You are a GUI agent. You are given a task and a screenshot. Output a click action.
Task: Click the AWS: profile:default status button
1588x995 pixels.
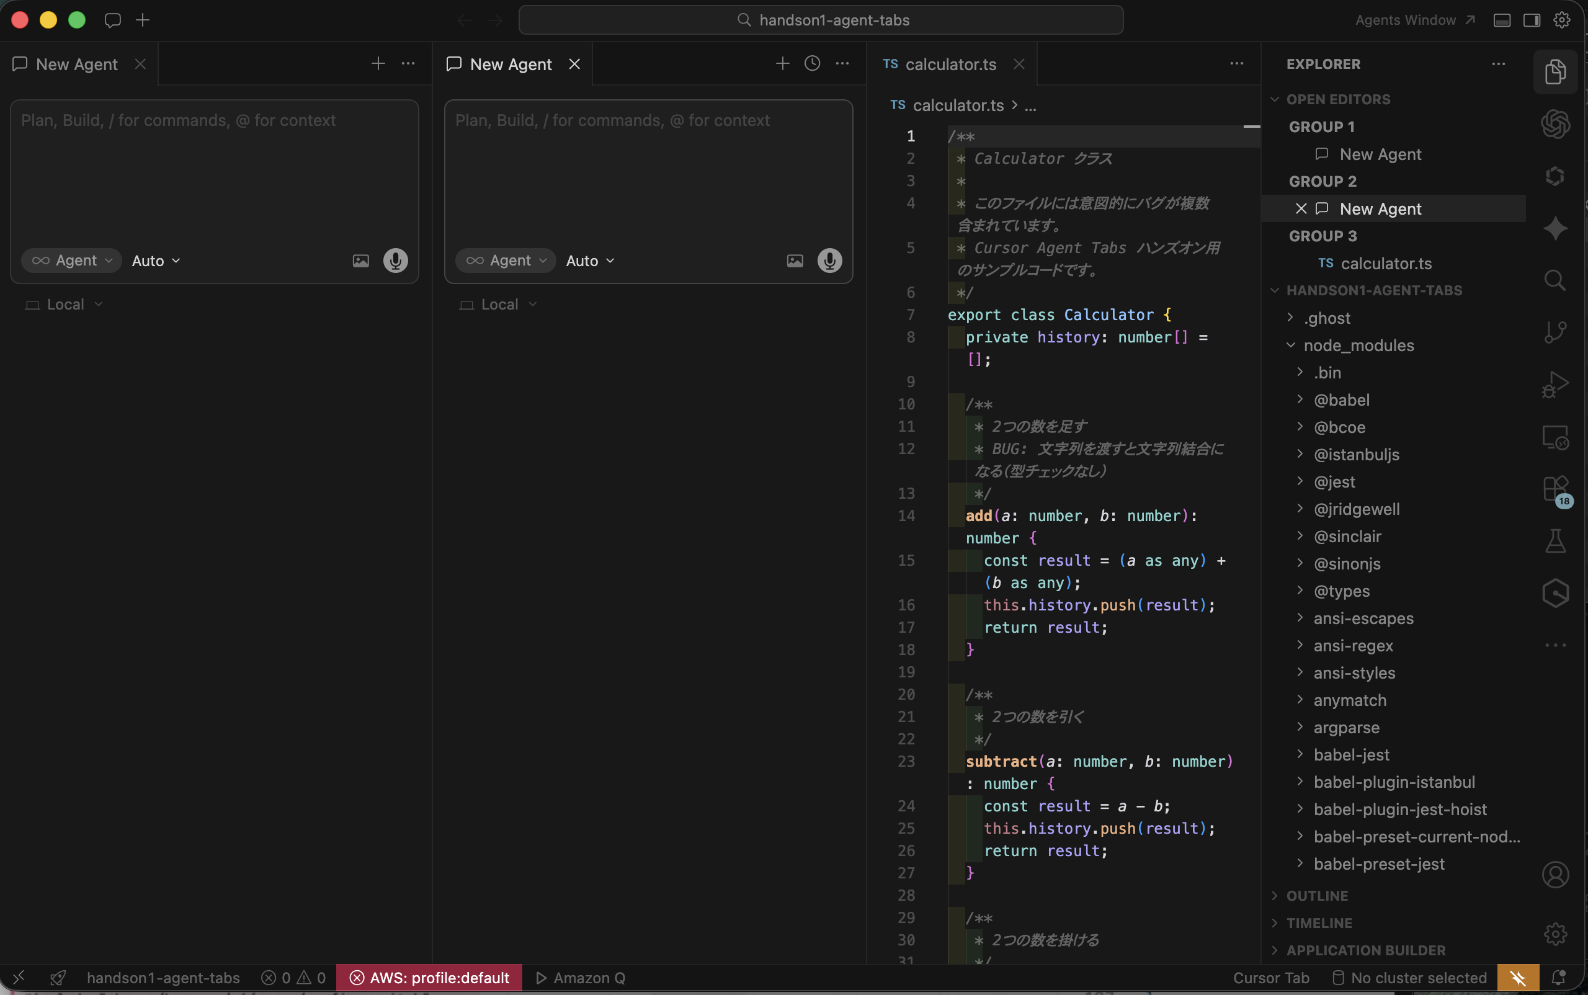pyautogui.click(x=429, y=977)
